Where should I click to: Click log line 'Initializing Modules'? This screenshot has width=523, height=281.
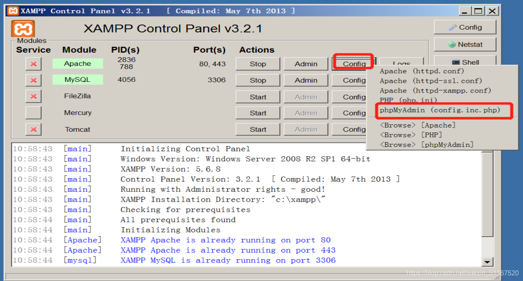(170, 230)
